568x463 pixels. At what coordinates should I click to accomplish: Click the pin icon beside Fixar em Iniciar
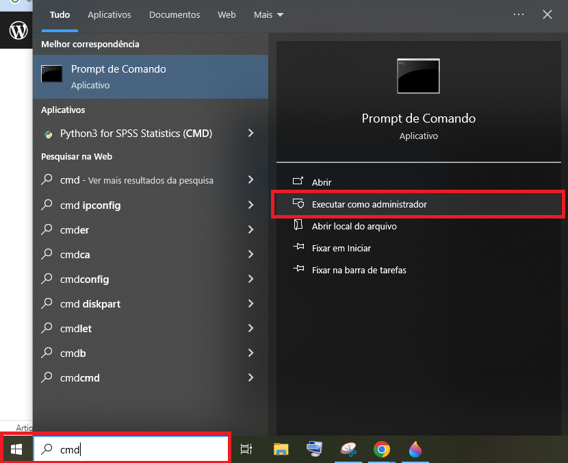(298, 247)
